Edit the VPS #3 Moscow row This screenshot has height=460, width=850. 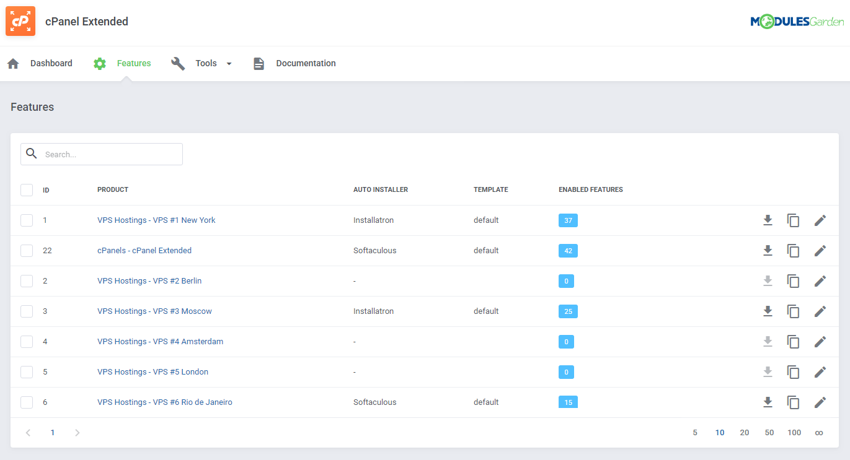pyautogui.click(x=820, y=311)
